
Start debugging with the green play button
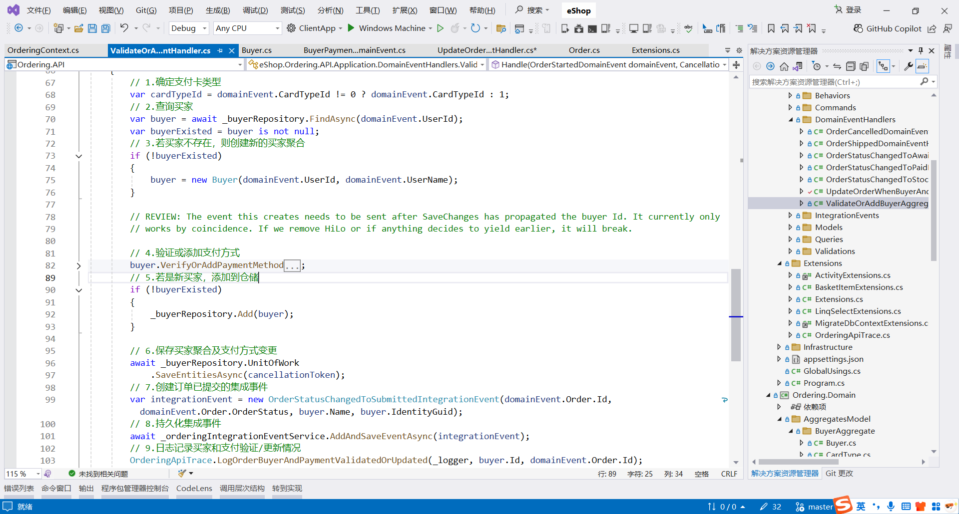(351, 28)
